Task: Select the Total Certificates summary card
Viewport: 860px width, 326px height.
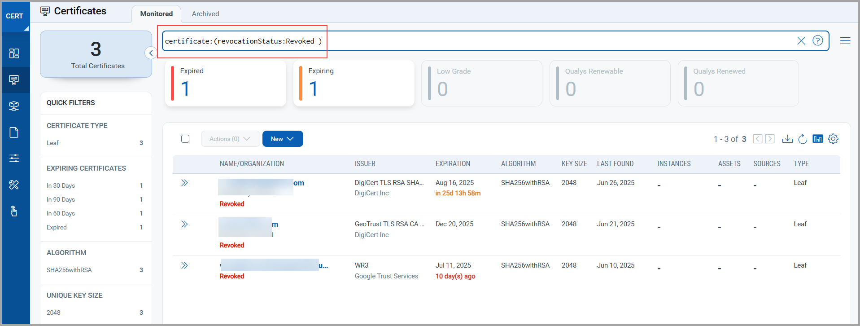Action: [96, 54]
